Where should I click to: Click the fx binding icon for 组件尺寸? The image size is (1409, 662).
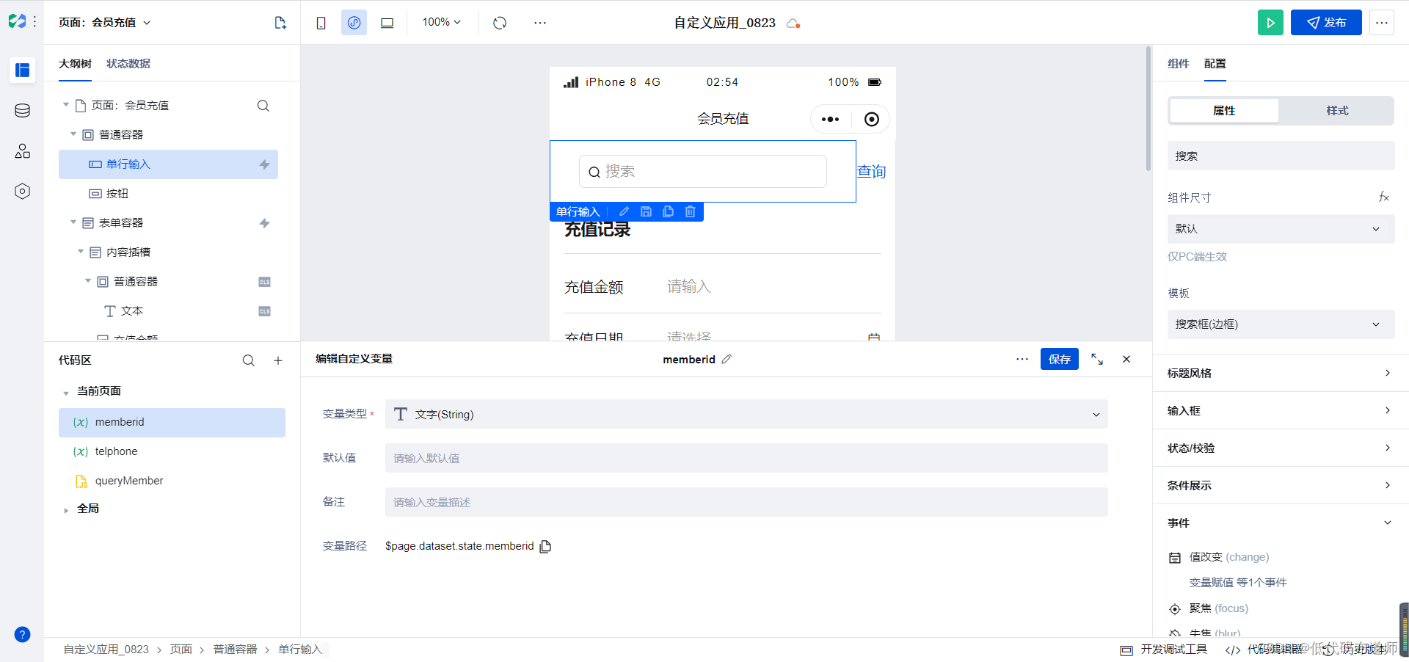[x=1383, y=197]
